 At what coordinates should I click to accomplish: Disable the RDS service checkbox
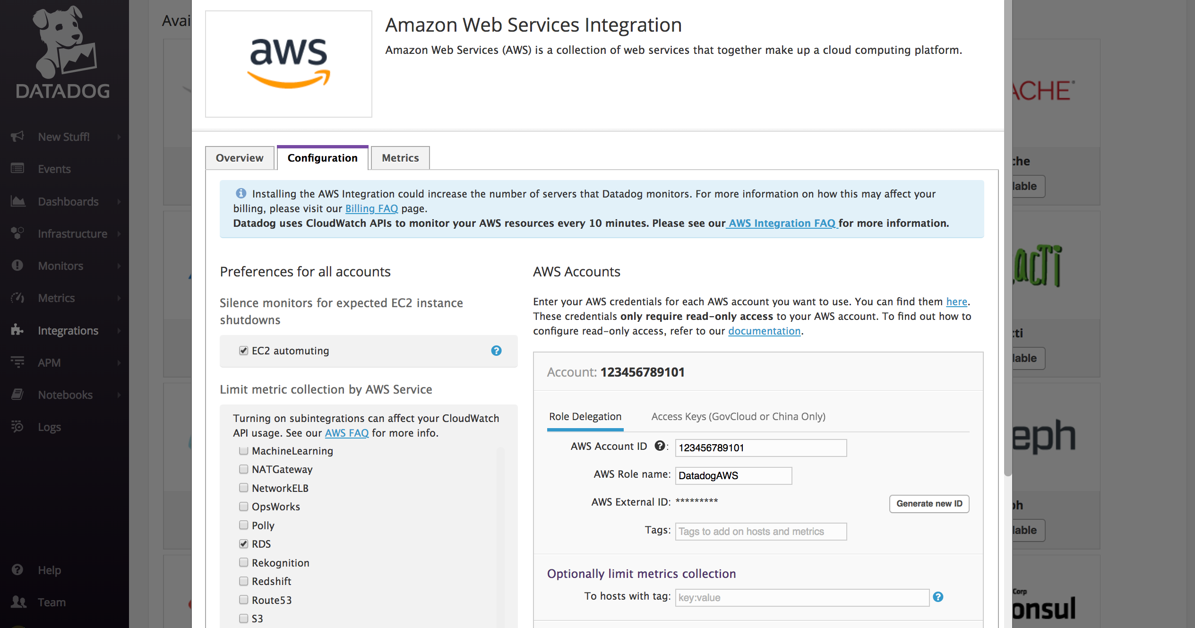click(x=243, y=544)
